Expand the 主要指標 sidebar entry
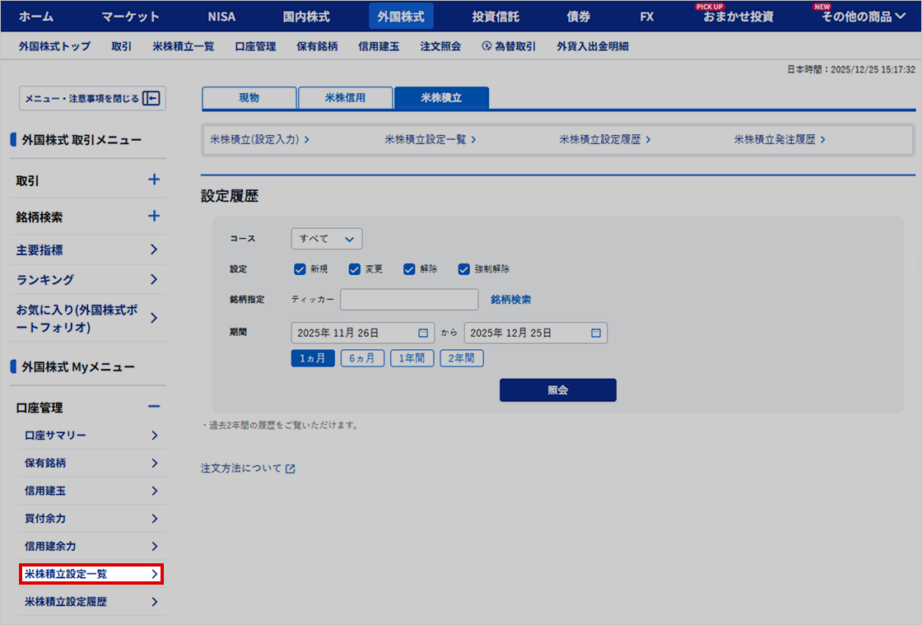The image size is (922, 625). pyautogui.click(x=86, y=250)
